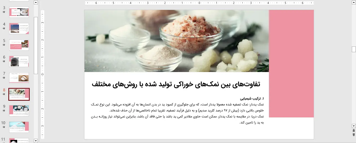Select slide 10 thumbnail
356x143 pixels.
click(x=19, y=127)
